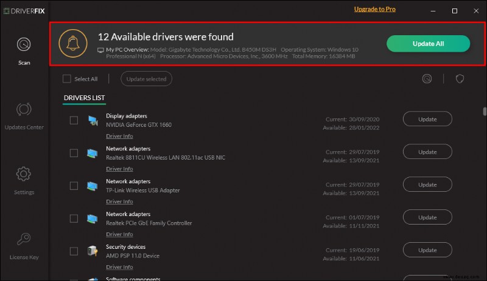Viewport: 487px width, 281px height.
Task: Tick checkbox for Realtek PCIe GbE Controller
Action: click(74, 218)
